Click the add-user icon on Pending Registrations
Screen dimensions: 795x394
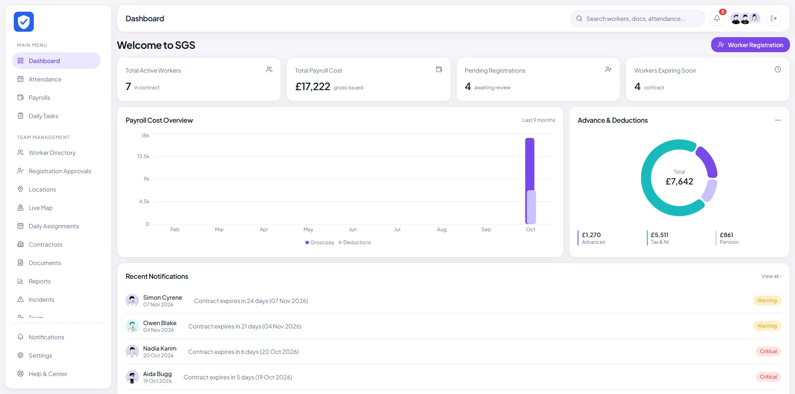pos(608,69)
